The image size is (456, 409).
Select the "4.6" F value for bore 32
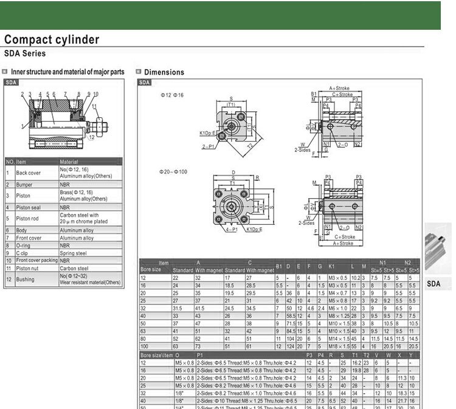pyautogui.click(x=311, y=308)
